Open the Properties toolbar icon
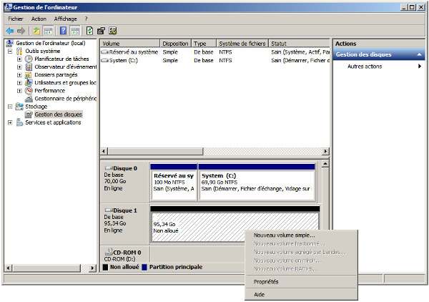This screenshot has width=429, height=302. point(101,31)
